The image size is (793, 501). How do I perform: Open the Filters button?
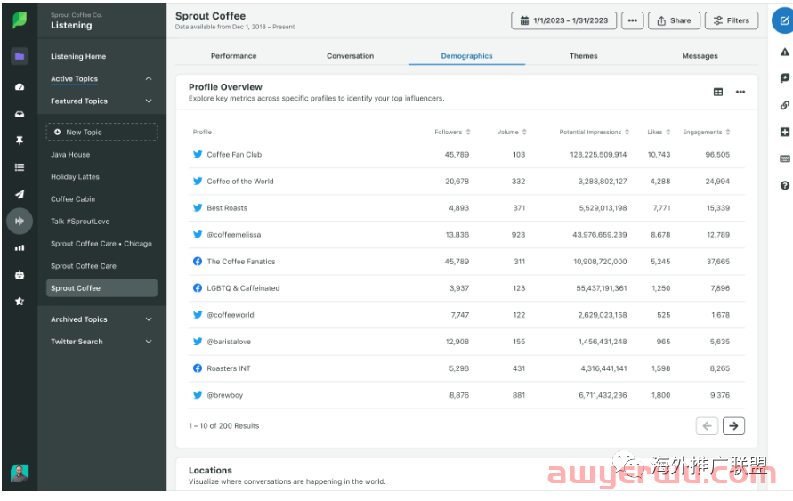tap(732, 20)
